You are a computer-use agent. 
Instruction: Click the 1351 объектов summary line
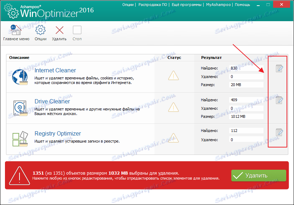(x=106, y=173)
